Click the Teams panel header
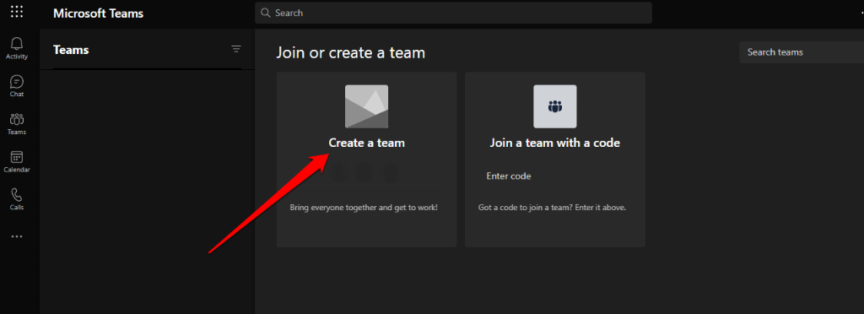Screen dimensions: 864x314 click(71, 50)
